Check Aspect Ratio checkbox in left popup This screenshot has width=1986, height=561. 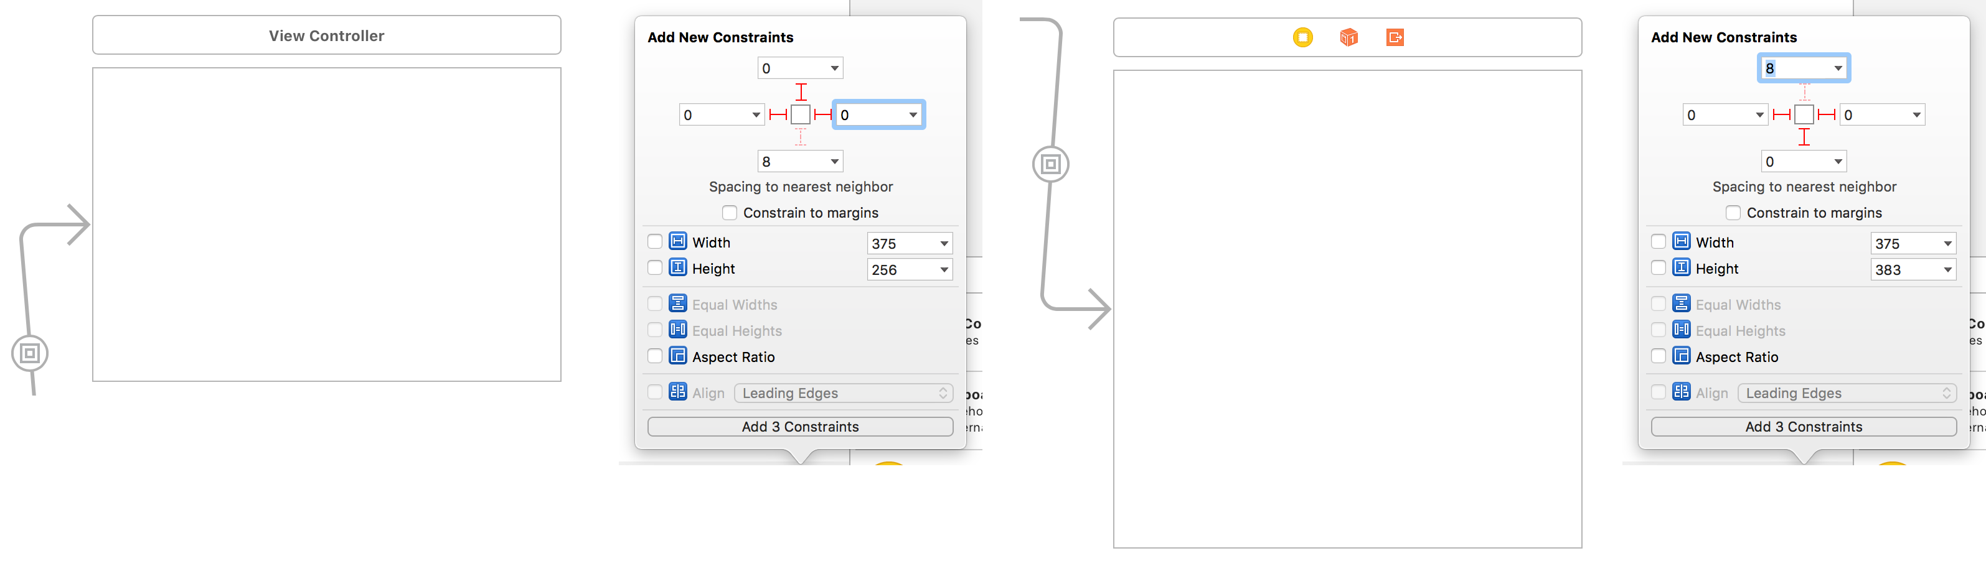pyautogui.click(x=654, y=356)
